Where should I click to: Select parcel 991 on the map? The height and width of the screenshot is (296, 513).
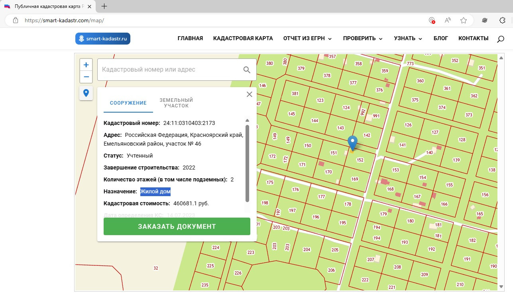[x=376, y=116]
